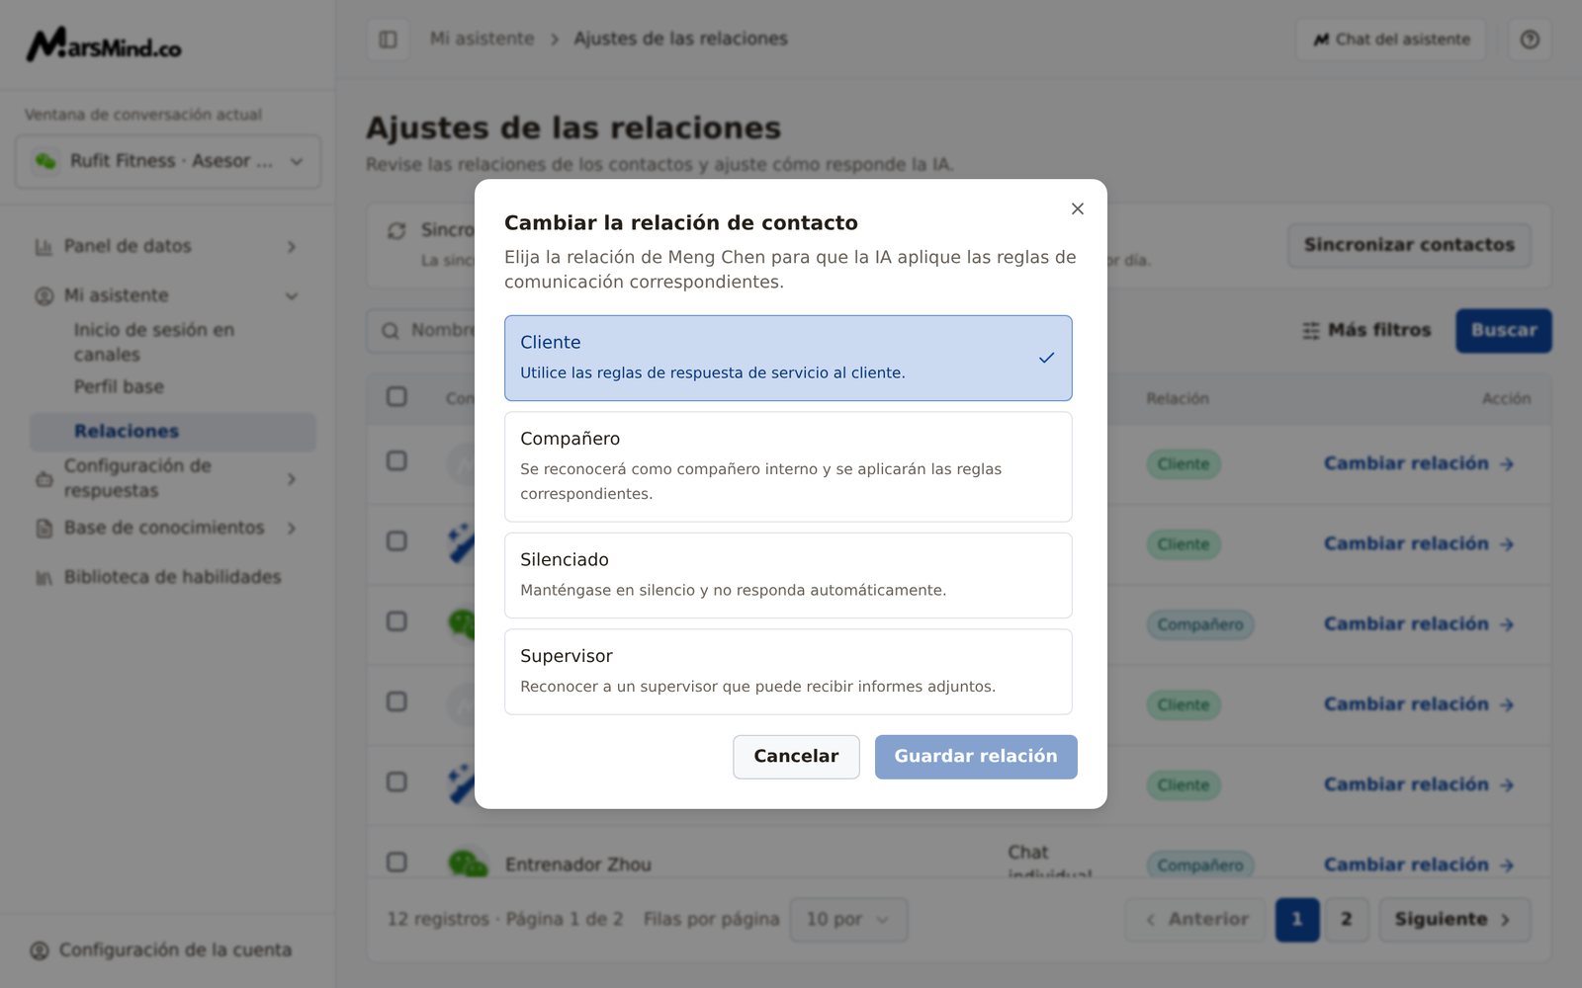
Task: Go to Relaciones page
Action: (x=173, y=432)
